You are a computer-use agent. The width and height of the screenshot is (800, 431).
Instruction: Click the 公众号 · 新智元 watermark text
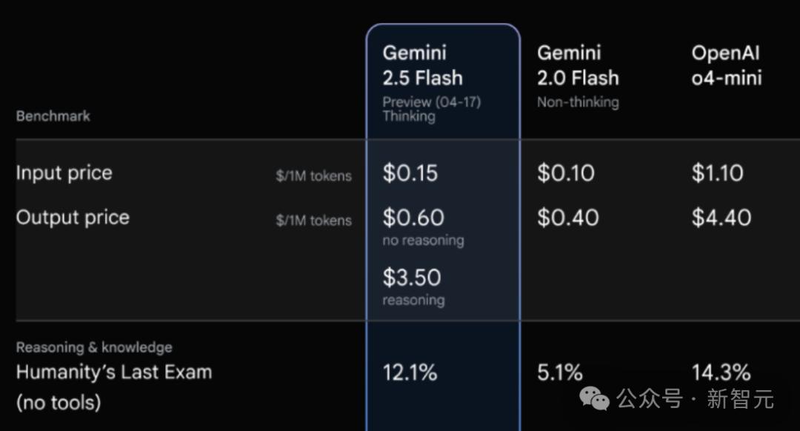[696, 399]
